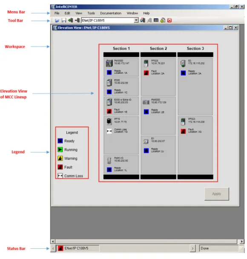This screenshot has height=259, width=247.
Task: Click the grayed-out toolbar icon beside spreadsheet view
Action: coord(149,20)
